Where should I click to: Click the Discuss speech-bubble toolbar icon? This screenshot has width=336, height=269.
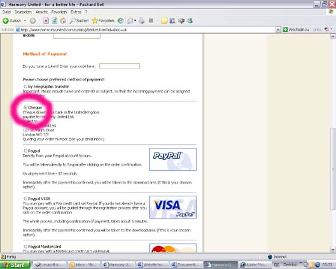[181, 20]
